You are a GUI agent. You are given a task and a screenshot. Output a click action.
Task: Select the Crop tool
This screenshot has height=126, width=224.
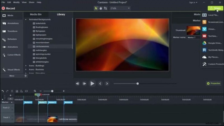click(106, 8)
